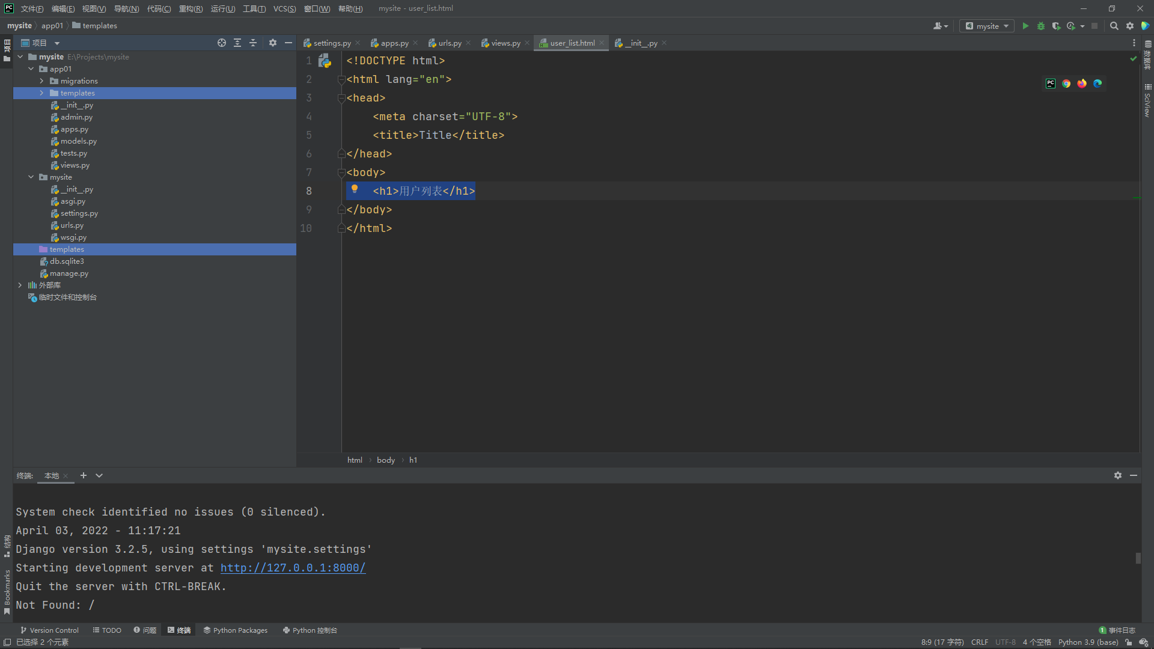The image size is (1154, 649).
Task: Open the Python 控制台 tool window
Action: click(310, 630)
